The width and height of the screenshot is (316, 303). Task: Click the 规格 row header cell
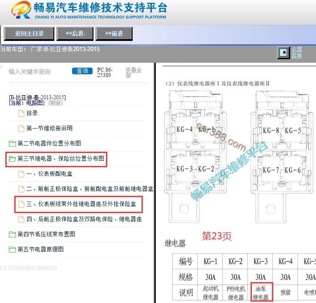pos(185,277)
